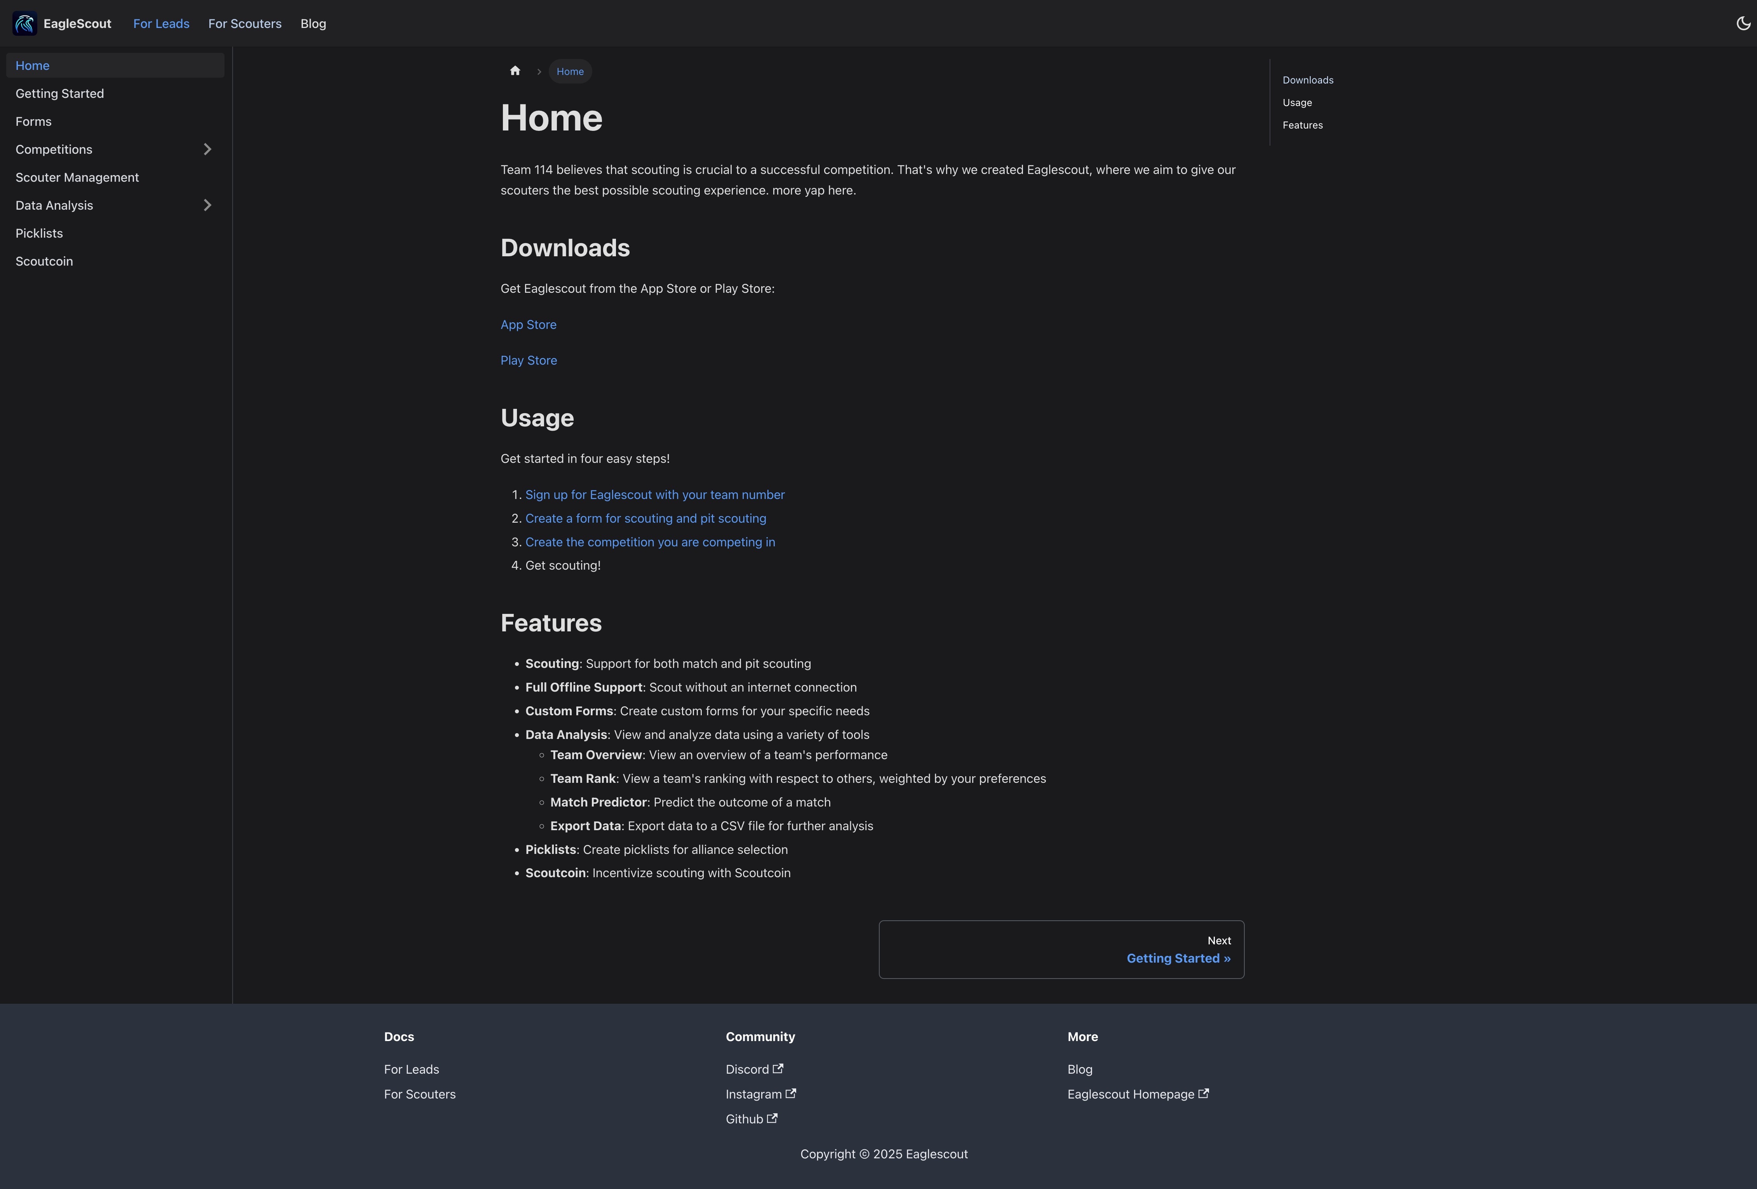Open Instagram via its external link icon
The width and height of the screenshot is (1757, 1189).
[x=792, y=1094]
